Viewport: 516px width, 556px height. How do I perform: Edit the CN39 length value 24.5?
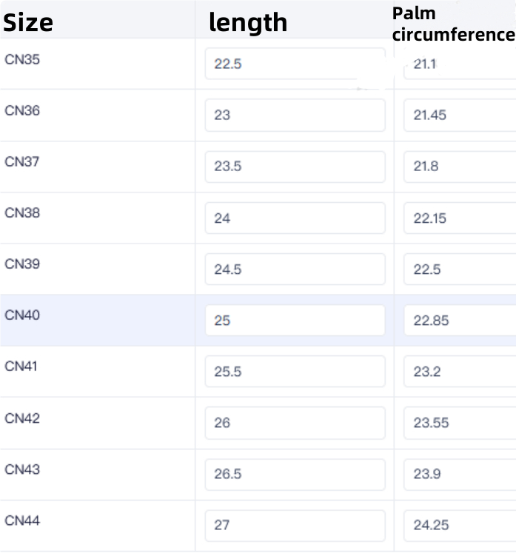coord(295,269)
